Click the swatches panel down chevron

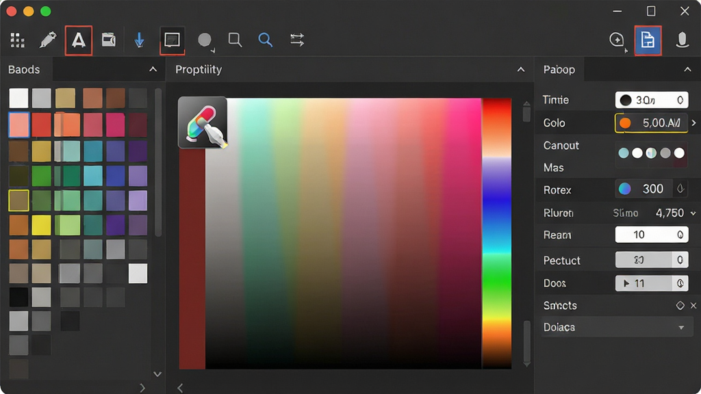click(157, 374)
